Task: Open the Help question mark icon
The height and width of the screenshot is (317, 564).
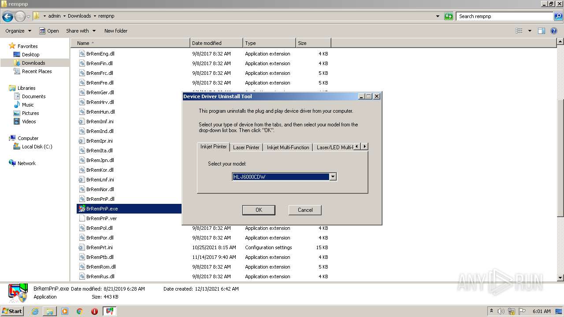Action: pos(554,31)
